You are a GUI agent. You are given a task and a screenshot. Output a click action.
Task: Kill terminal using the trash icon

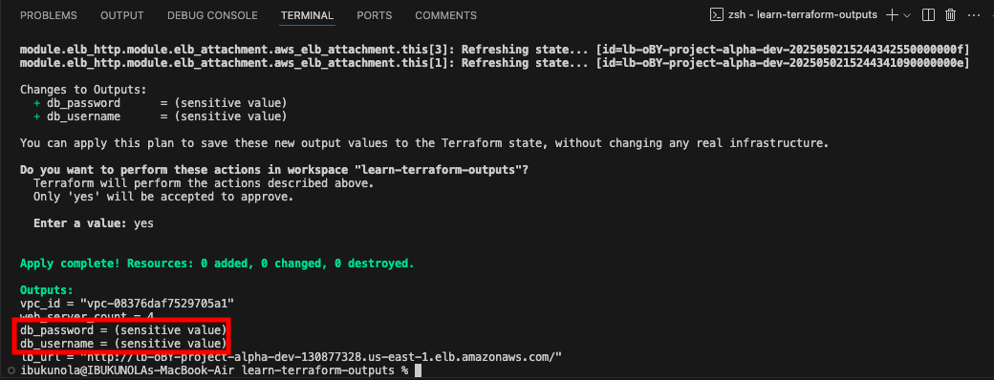(950, 15)
